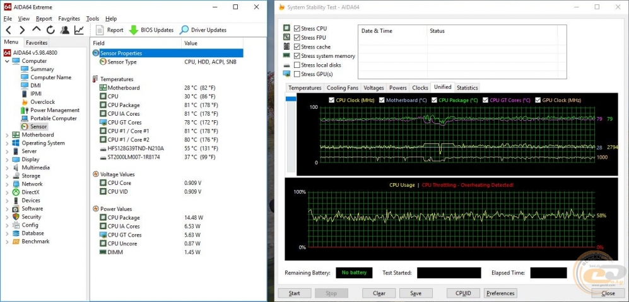Go back with the left arrow toolbar icon
Viewport: 629px width, 302px height.
coord(8,30)
